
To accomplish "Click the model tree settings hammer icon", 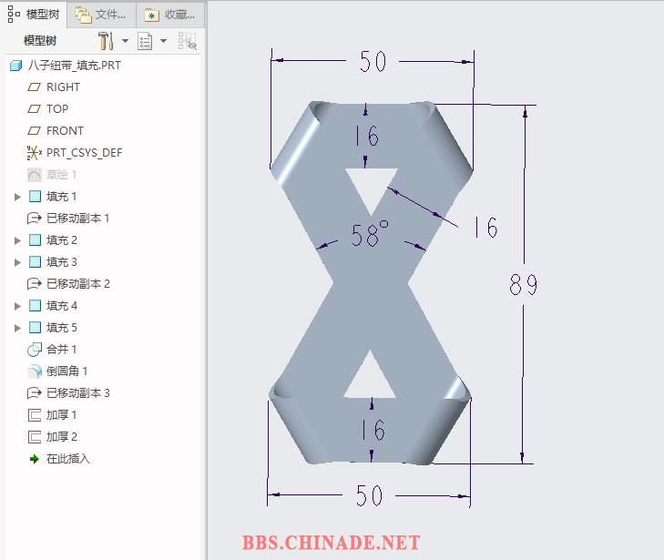I will pos(106,41).
